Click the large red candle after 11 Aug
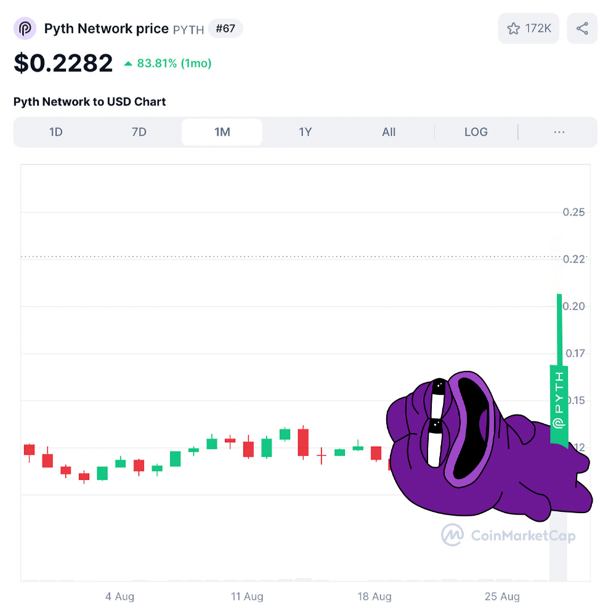This screenshot has width=616, height=616. (303, 442)
